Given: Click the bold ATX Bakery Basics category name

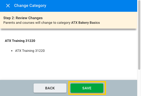Looking at the screenshot, I should 86,23.
